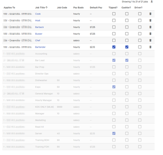Click the Cashier? column header
Viewport: 163px width, 155px height.
(x=126, y=8)
